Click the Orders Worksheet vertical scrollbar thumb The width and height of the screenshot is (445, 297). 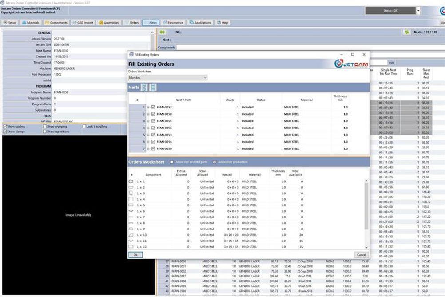point(366,206)
